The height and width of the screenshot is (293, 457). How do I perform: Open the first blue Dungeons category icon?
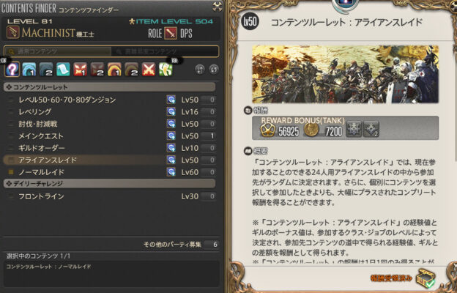[x=29, y=70]
